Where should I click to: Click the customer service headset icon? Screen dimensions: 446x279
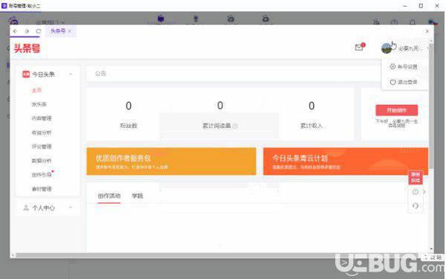click(416, 205)
